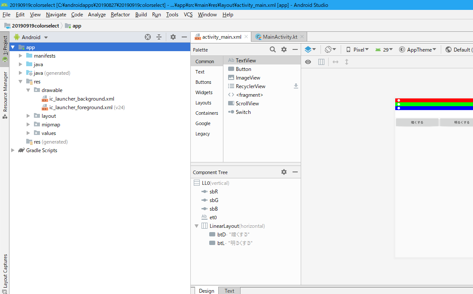Viewport: 473px width, 294px height.
Task: Click the horizontal expand arrows icon
Action: click(336, 62)
